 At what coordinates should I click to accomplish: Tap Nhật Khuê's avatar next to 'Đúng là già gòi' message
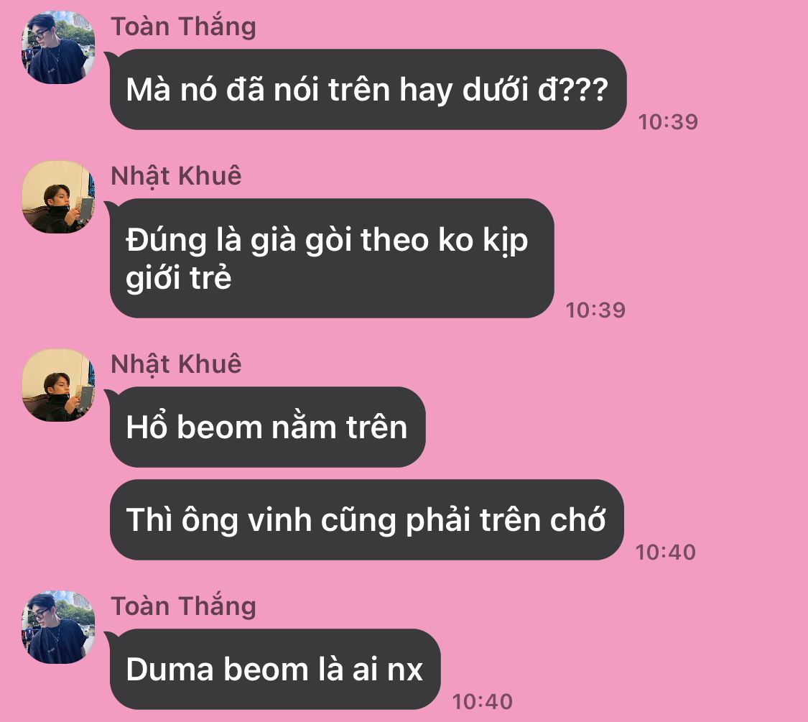click(57, 198)
